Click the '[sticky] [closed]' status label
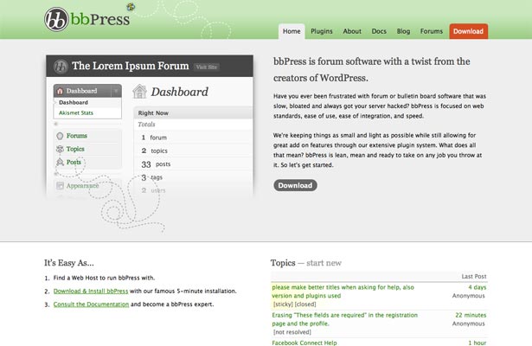The image size is (532, 346). click(294, 304)
